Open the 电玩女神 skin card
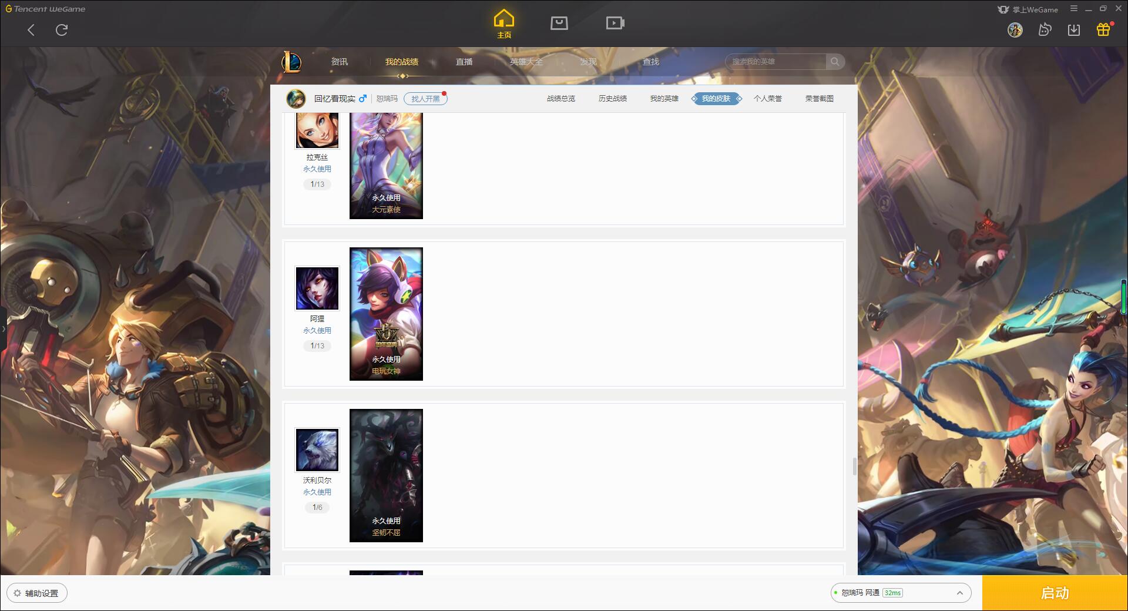Viewport: 1128px width, 611px height. point(386,314)
